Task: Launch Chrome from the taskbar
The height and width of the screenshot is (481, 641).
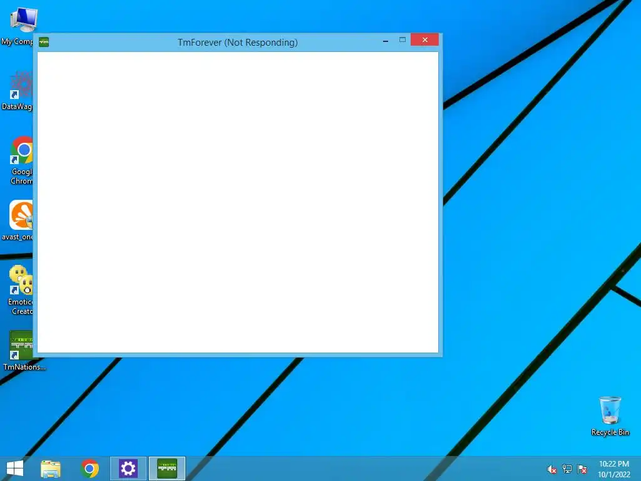Action: [x=90, y=468]
